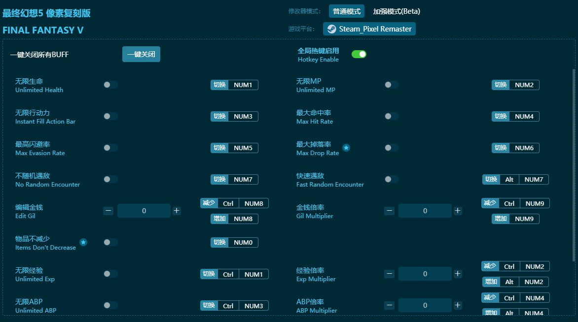Click the Steam logo in platform button

pyautogui.click(x=332, y=29)
